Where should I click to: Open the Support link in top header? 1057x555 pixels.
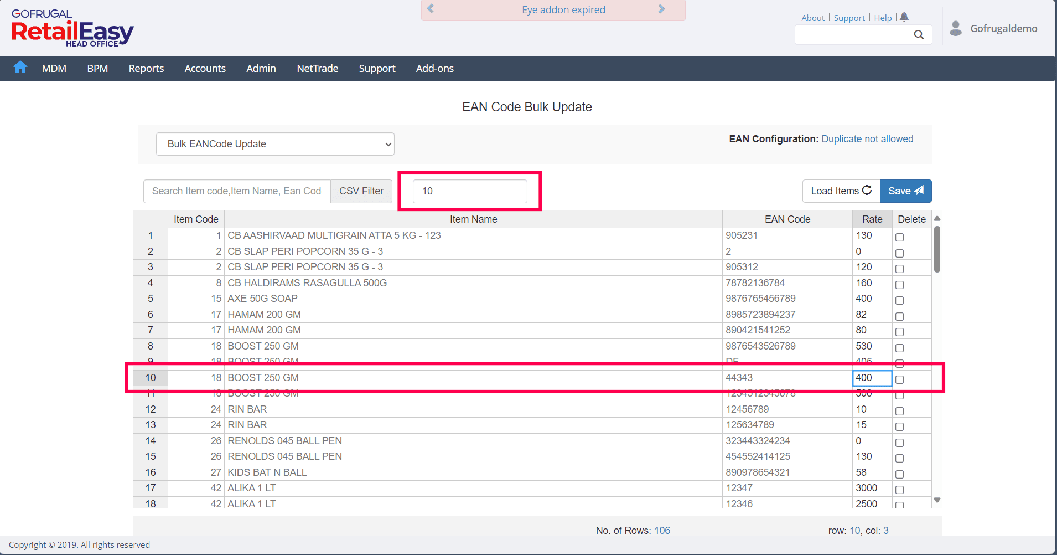pyautogui.click(x=849, y=18)
